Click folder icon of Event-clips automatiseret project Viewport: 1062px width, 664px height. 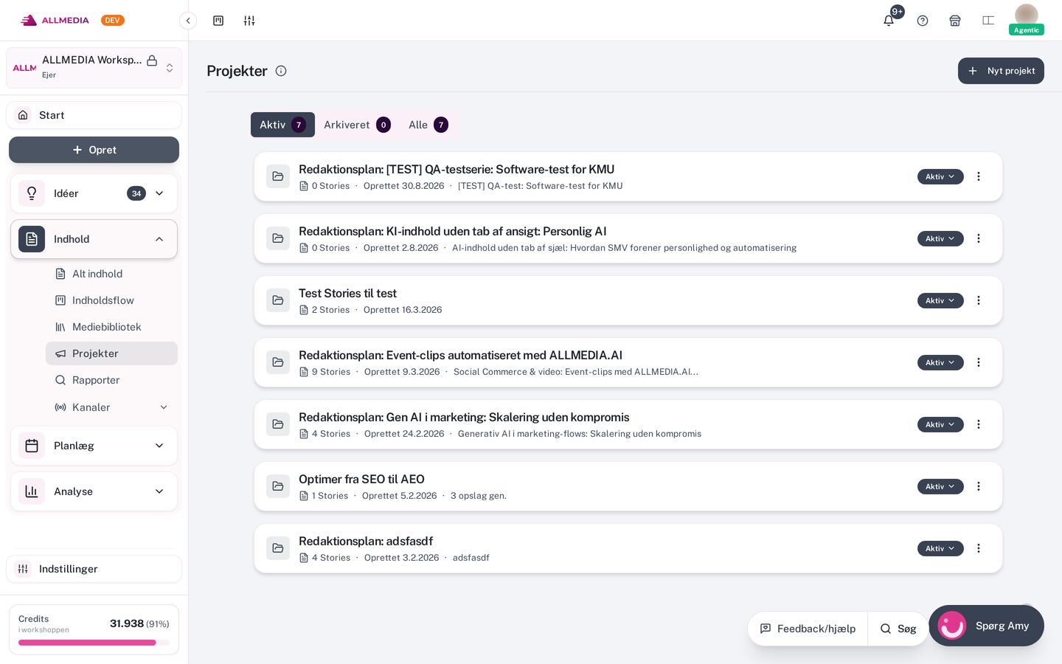pyautogui.click(x=278, y=362)
